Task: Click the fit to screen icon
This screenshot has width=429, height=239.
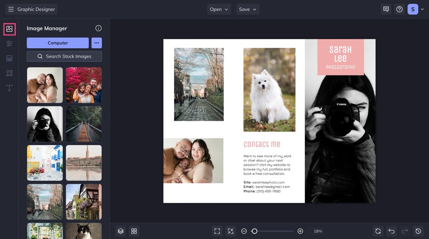Action: pos(217,231)
